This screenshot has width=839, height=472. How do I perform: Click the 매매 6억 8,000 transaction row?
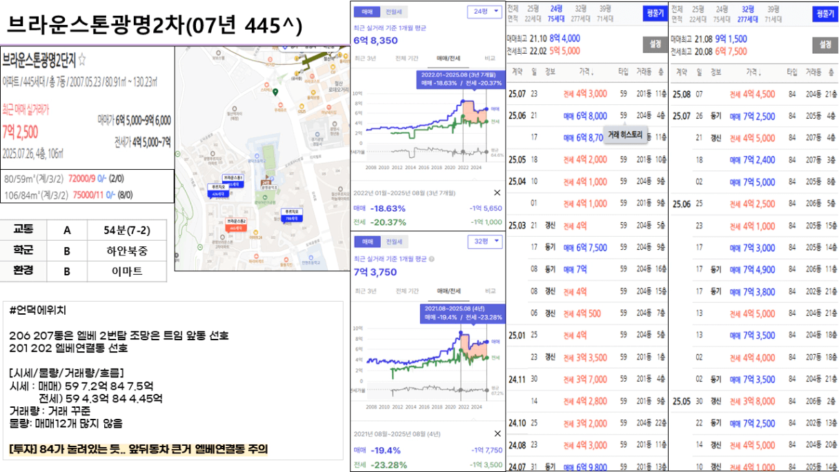tap(586, 116)
